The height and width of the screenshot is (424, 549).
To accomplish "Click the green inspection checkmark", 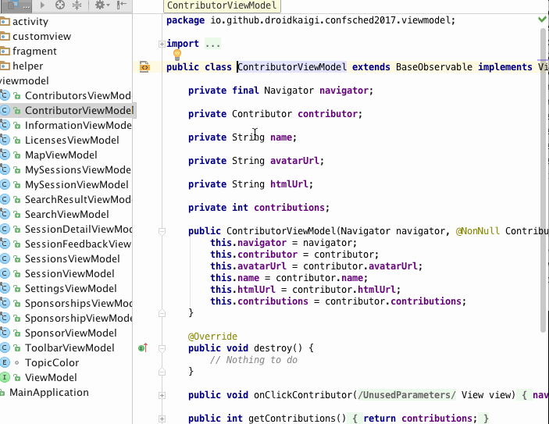I will [x=542, y=20].
